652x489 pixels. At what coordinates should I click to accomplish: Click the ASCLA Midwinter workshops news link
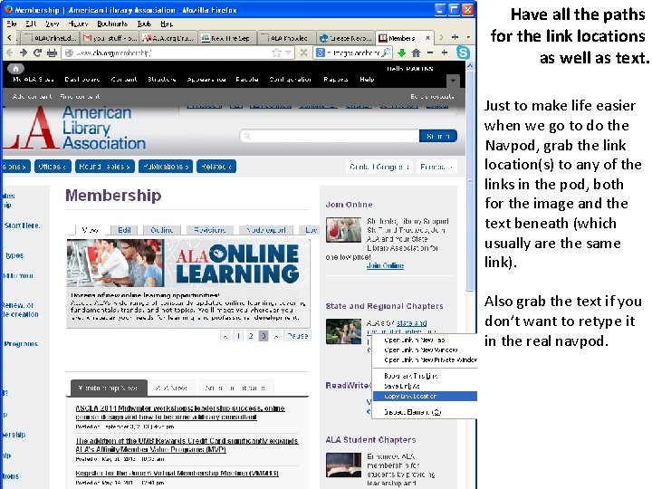(180, 413)
